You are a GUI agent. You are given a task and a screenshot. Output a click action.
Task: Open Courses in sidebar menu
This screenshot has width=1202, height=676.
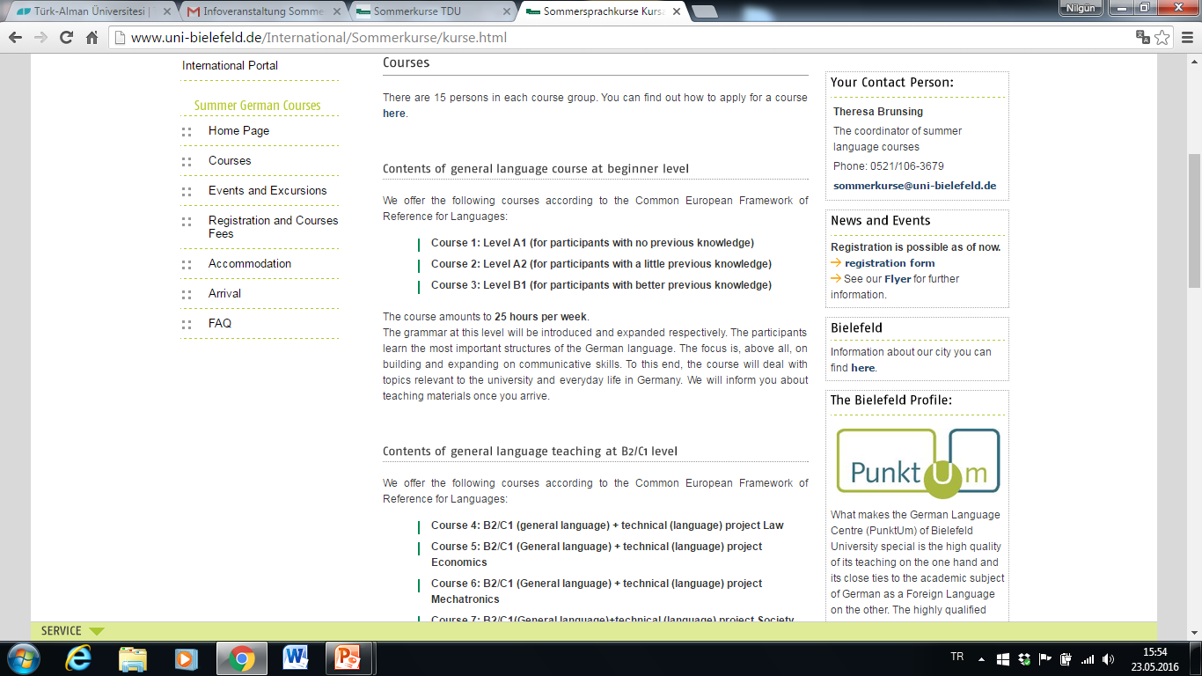point(230,160)
